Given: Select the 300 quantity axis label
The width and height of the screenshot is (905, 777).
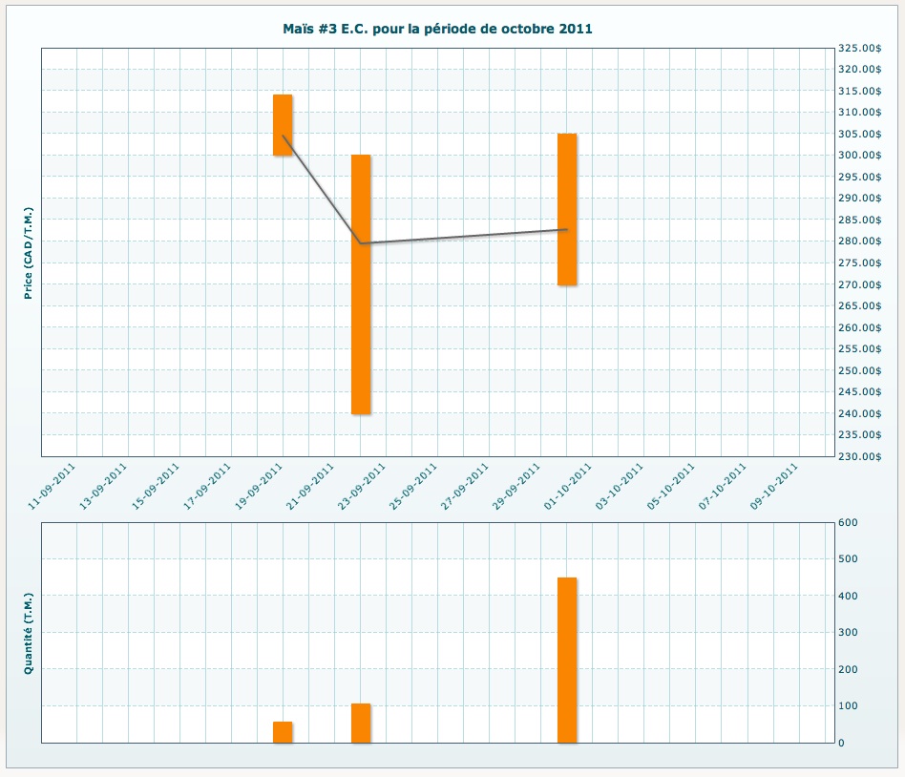Looking at the screenshot, I should 848,633.
